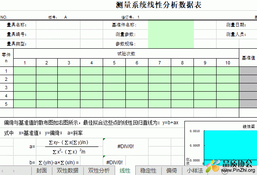The width and height of the screenshot is (257, 175).
Task: Select the part 1, trial 1 data cell
Action: click(25, 71)
